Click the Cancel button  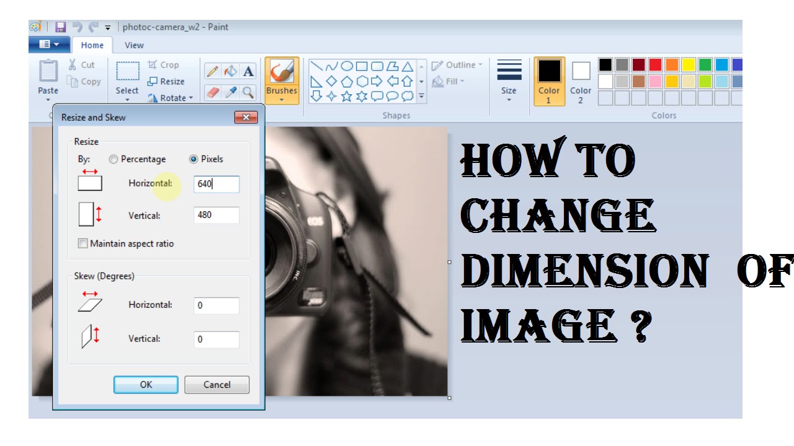(x=217, y=385)
